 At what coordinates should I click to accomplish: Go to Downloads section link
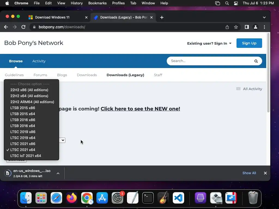click(87, 75)
